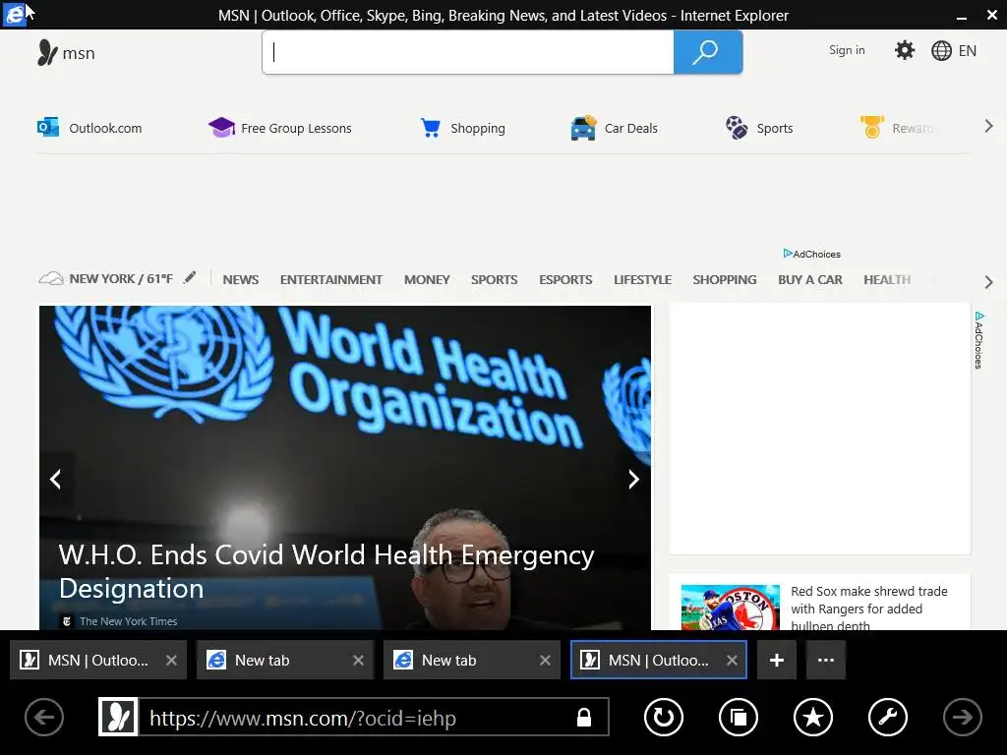Click the Free Group Lessons graduation cap icon
Screen dimensions: 1007x755
click(x=221, y=127)
